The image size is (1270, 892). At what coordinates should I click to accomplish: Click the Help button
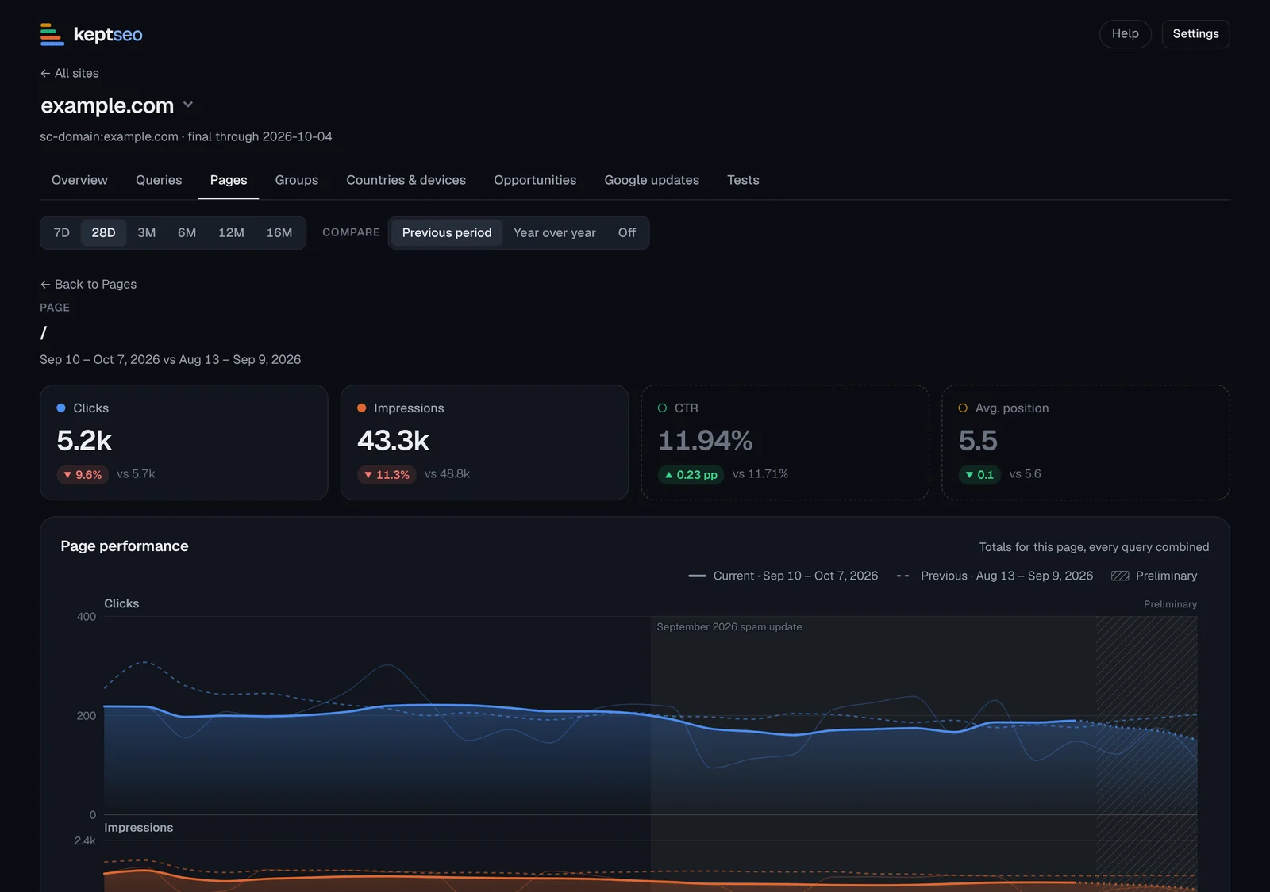tap(1125, 34)
